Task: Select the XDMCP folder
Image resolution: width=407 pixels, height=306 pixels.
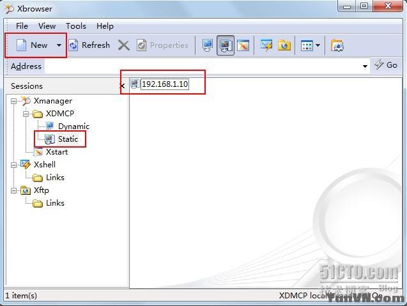Action: 60,114
